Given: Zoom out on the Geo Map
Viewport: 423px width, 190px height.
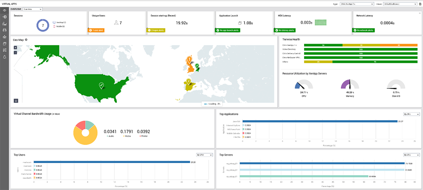Looking at the screenshot, I should tap(15, 52).
